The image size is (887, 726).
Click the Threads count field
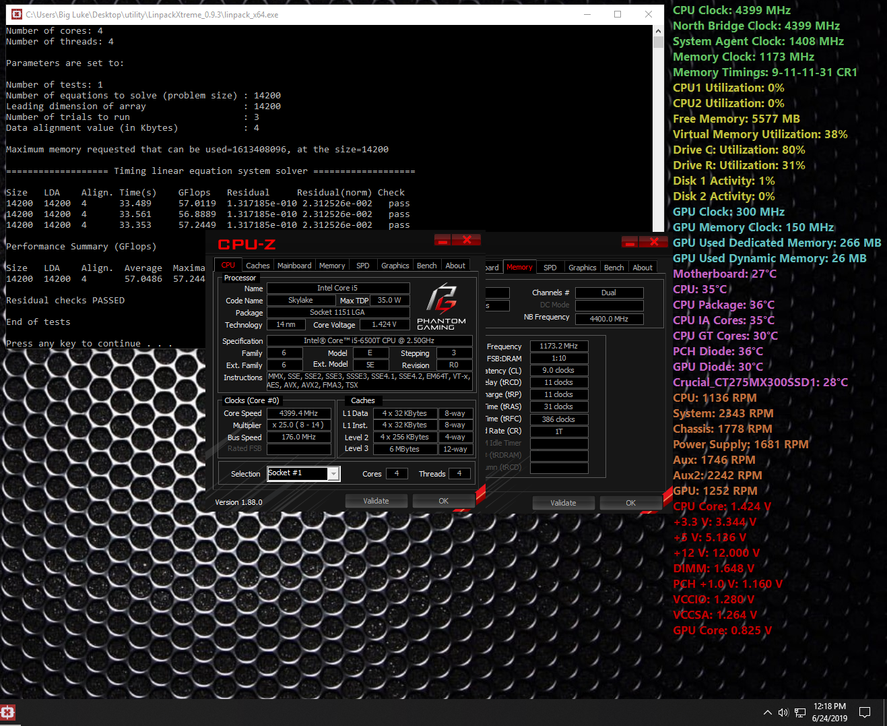459,473
